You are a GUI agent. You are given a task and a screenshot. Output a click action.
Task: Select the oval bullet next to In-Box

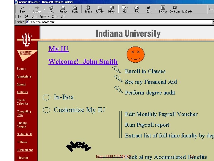tap(46, 97)
